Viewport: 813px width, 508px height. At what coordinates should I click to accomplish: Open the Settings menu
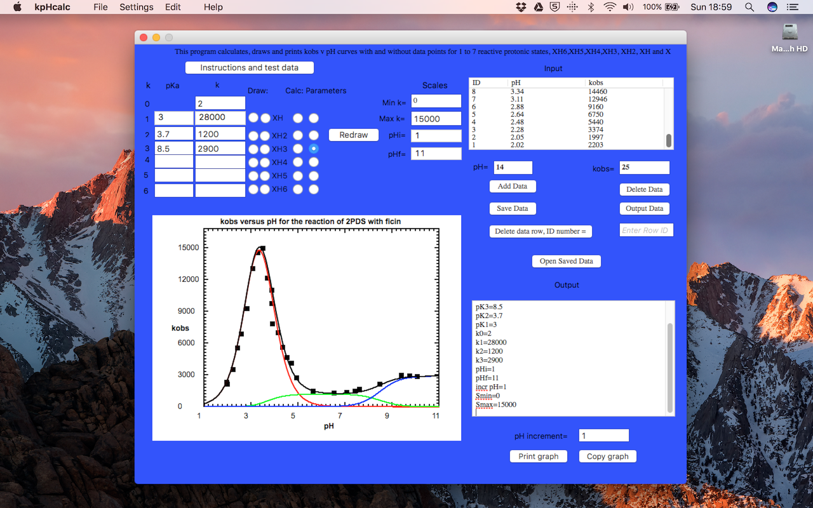[x=137, y=7]
